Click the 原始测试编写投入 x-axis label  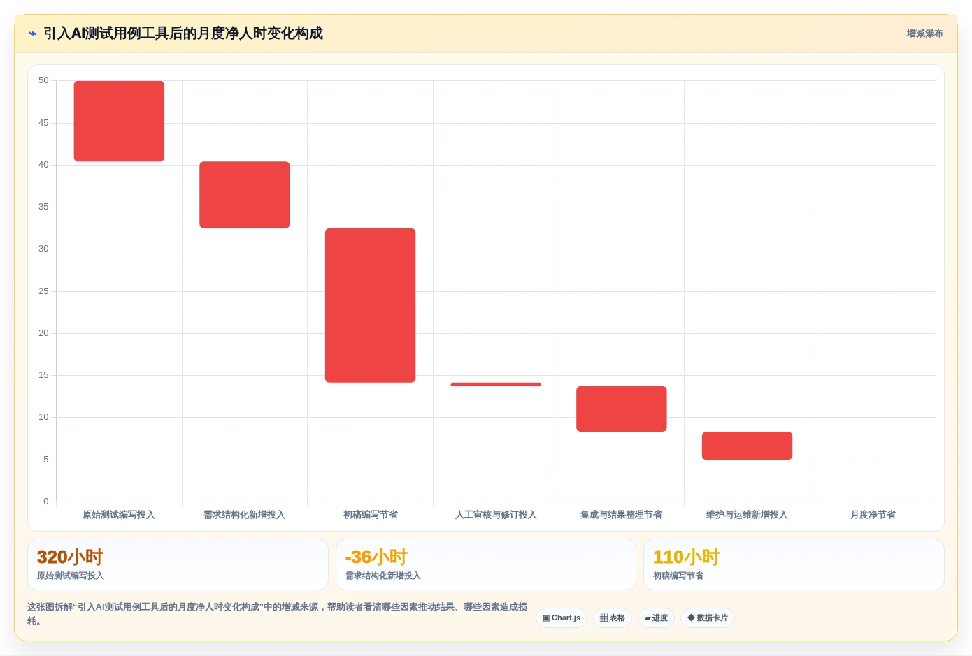pos(119,515)
